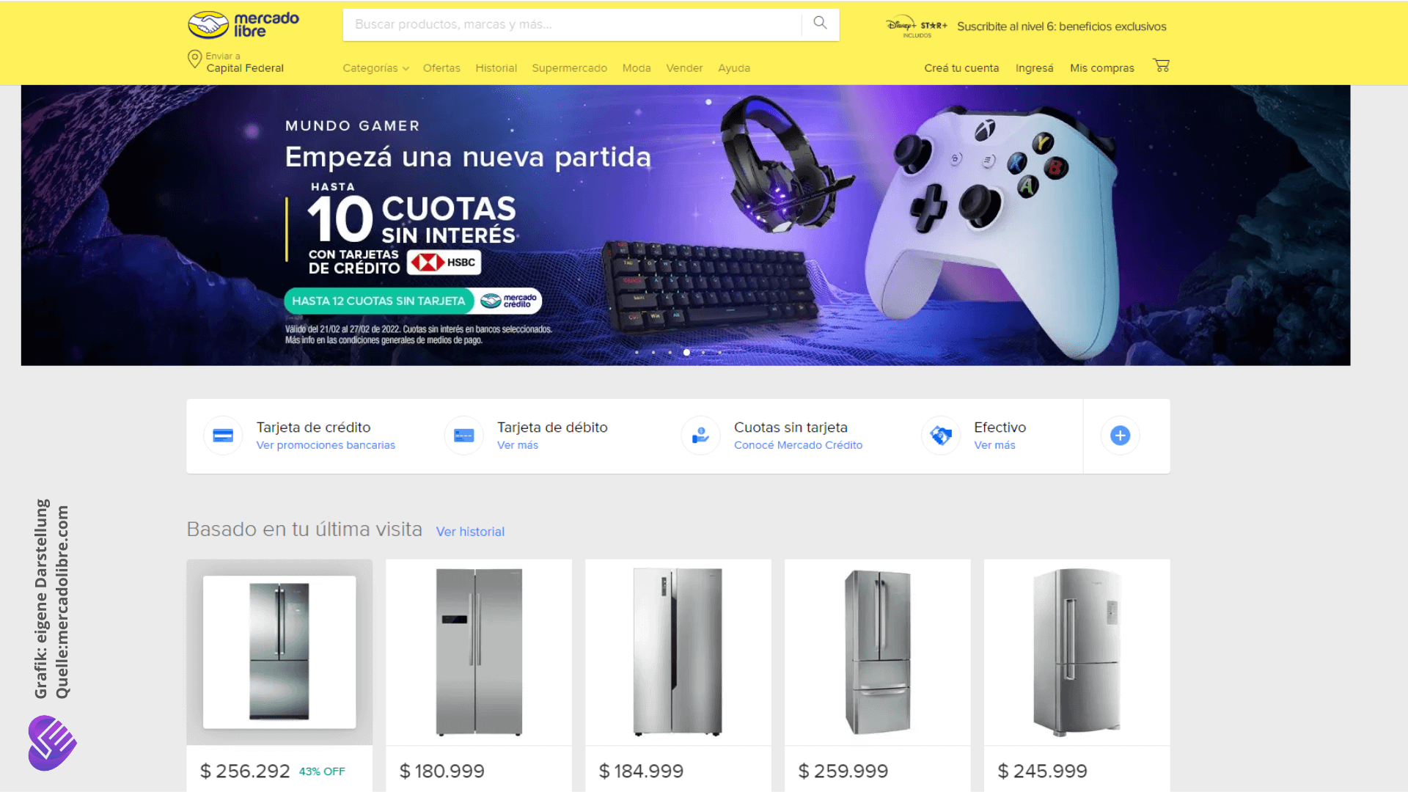Open the shopping cart icon
This screenshot has width=1408, height=792.
point(1161,66)
